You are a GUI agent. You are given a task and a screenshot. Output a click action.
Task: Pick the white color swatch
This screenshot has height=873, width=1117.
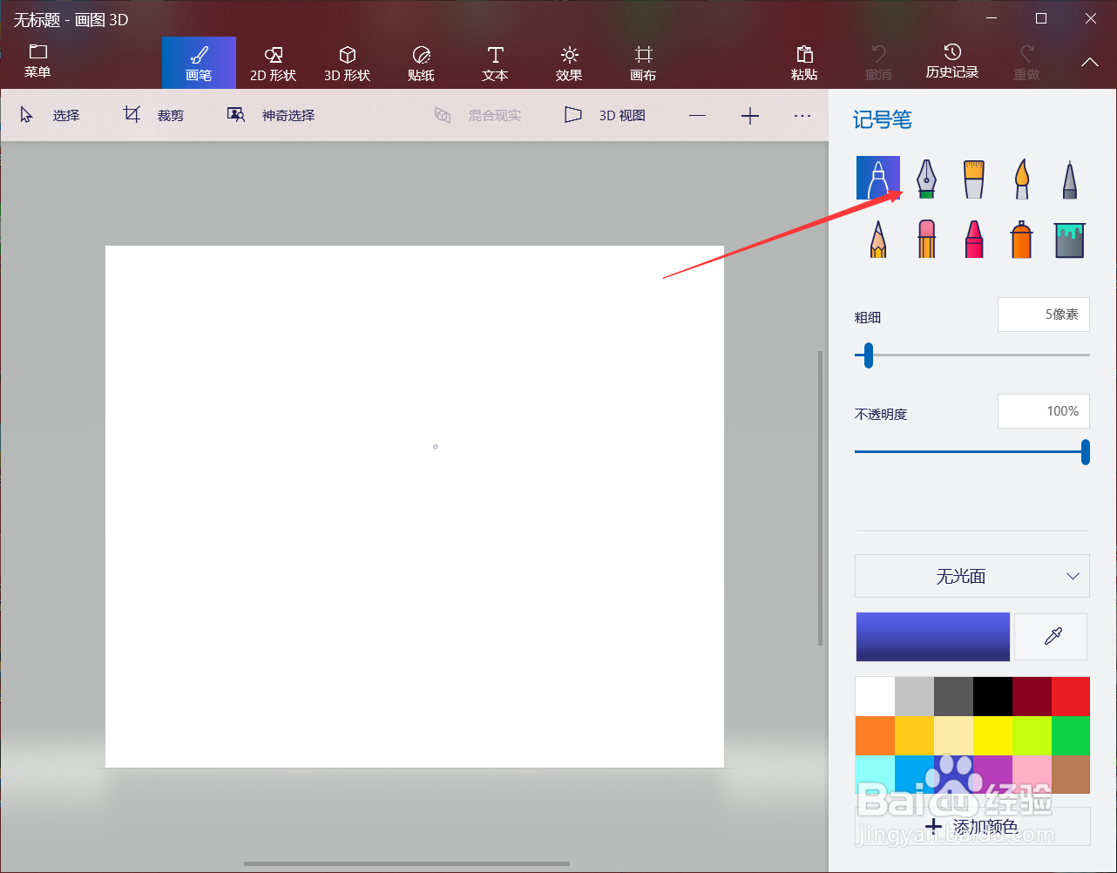point(875,697)
